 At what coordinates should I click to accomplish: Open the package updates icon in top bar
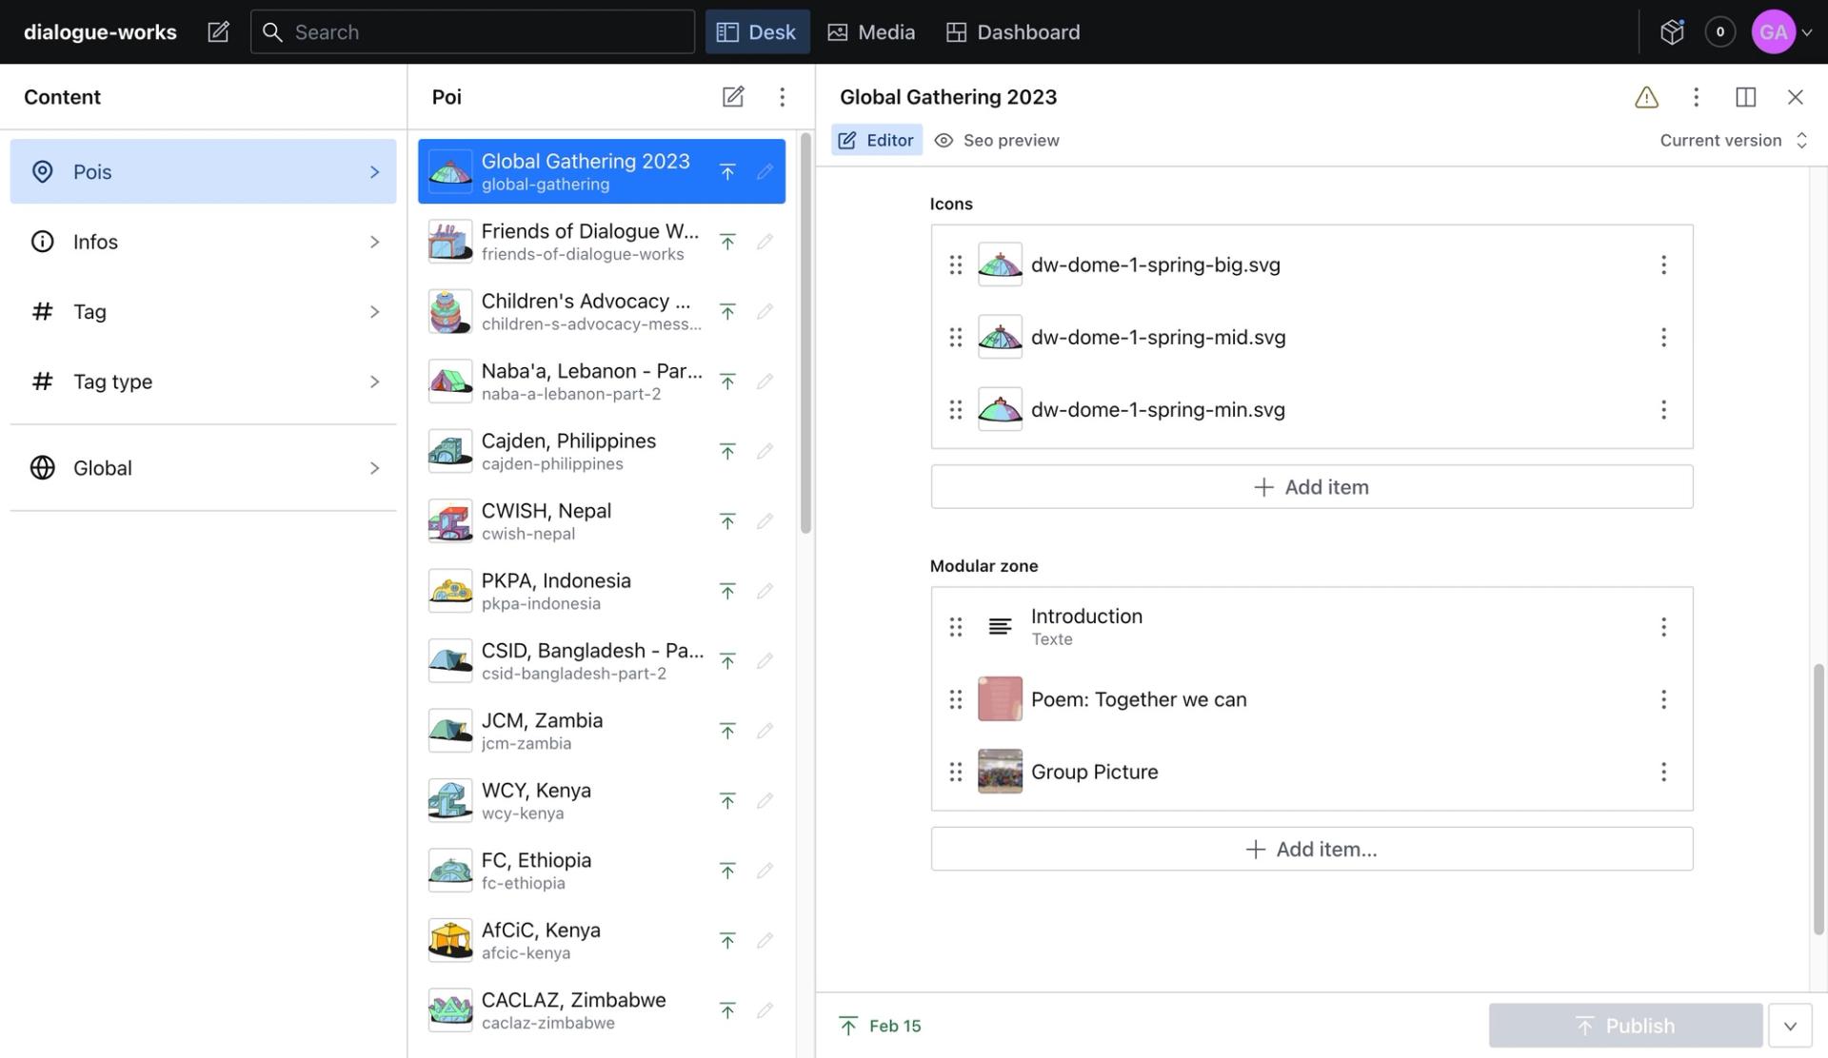(x=1672, y=32)
